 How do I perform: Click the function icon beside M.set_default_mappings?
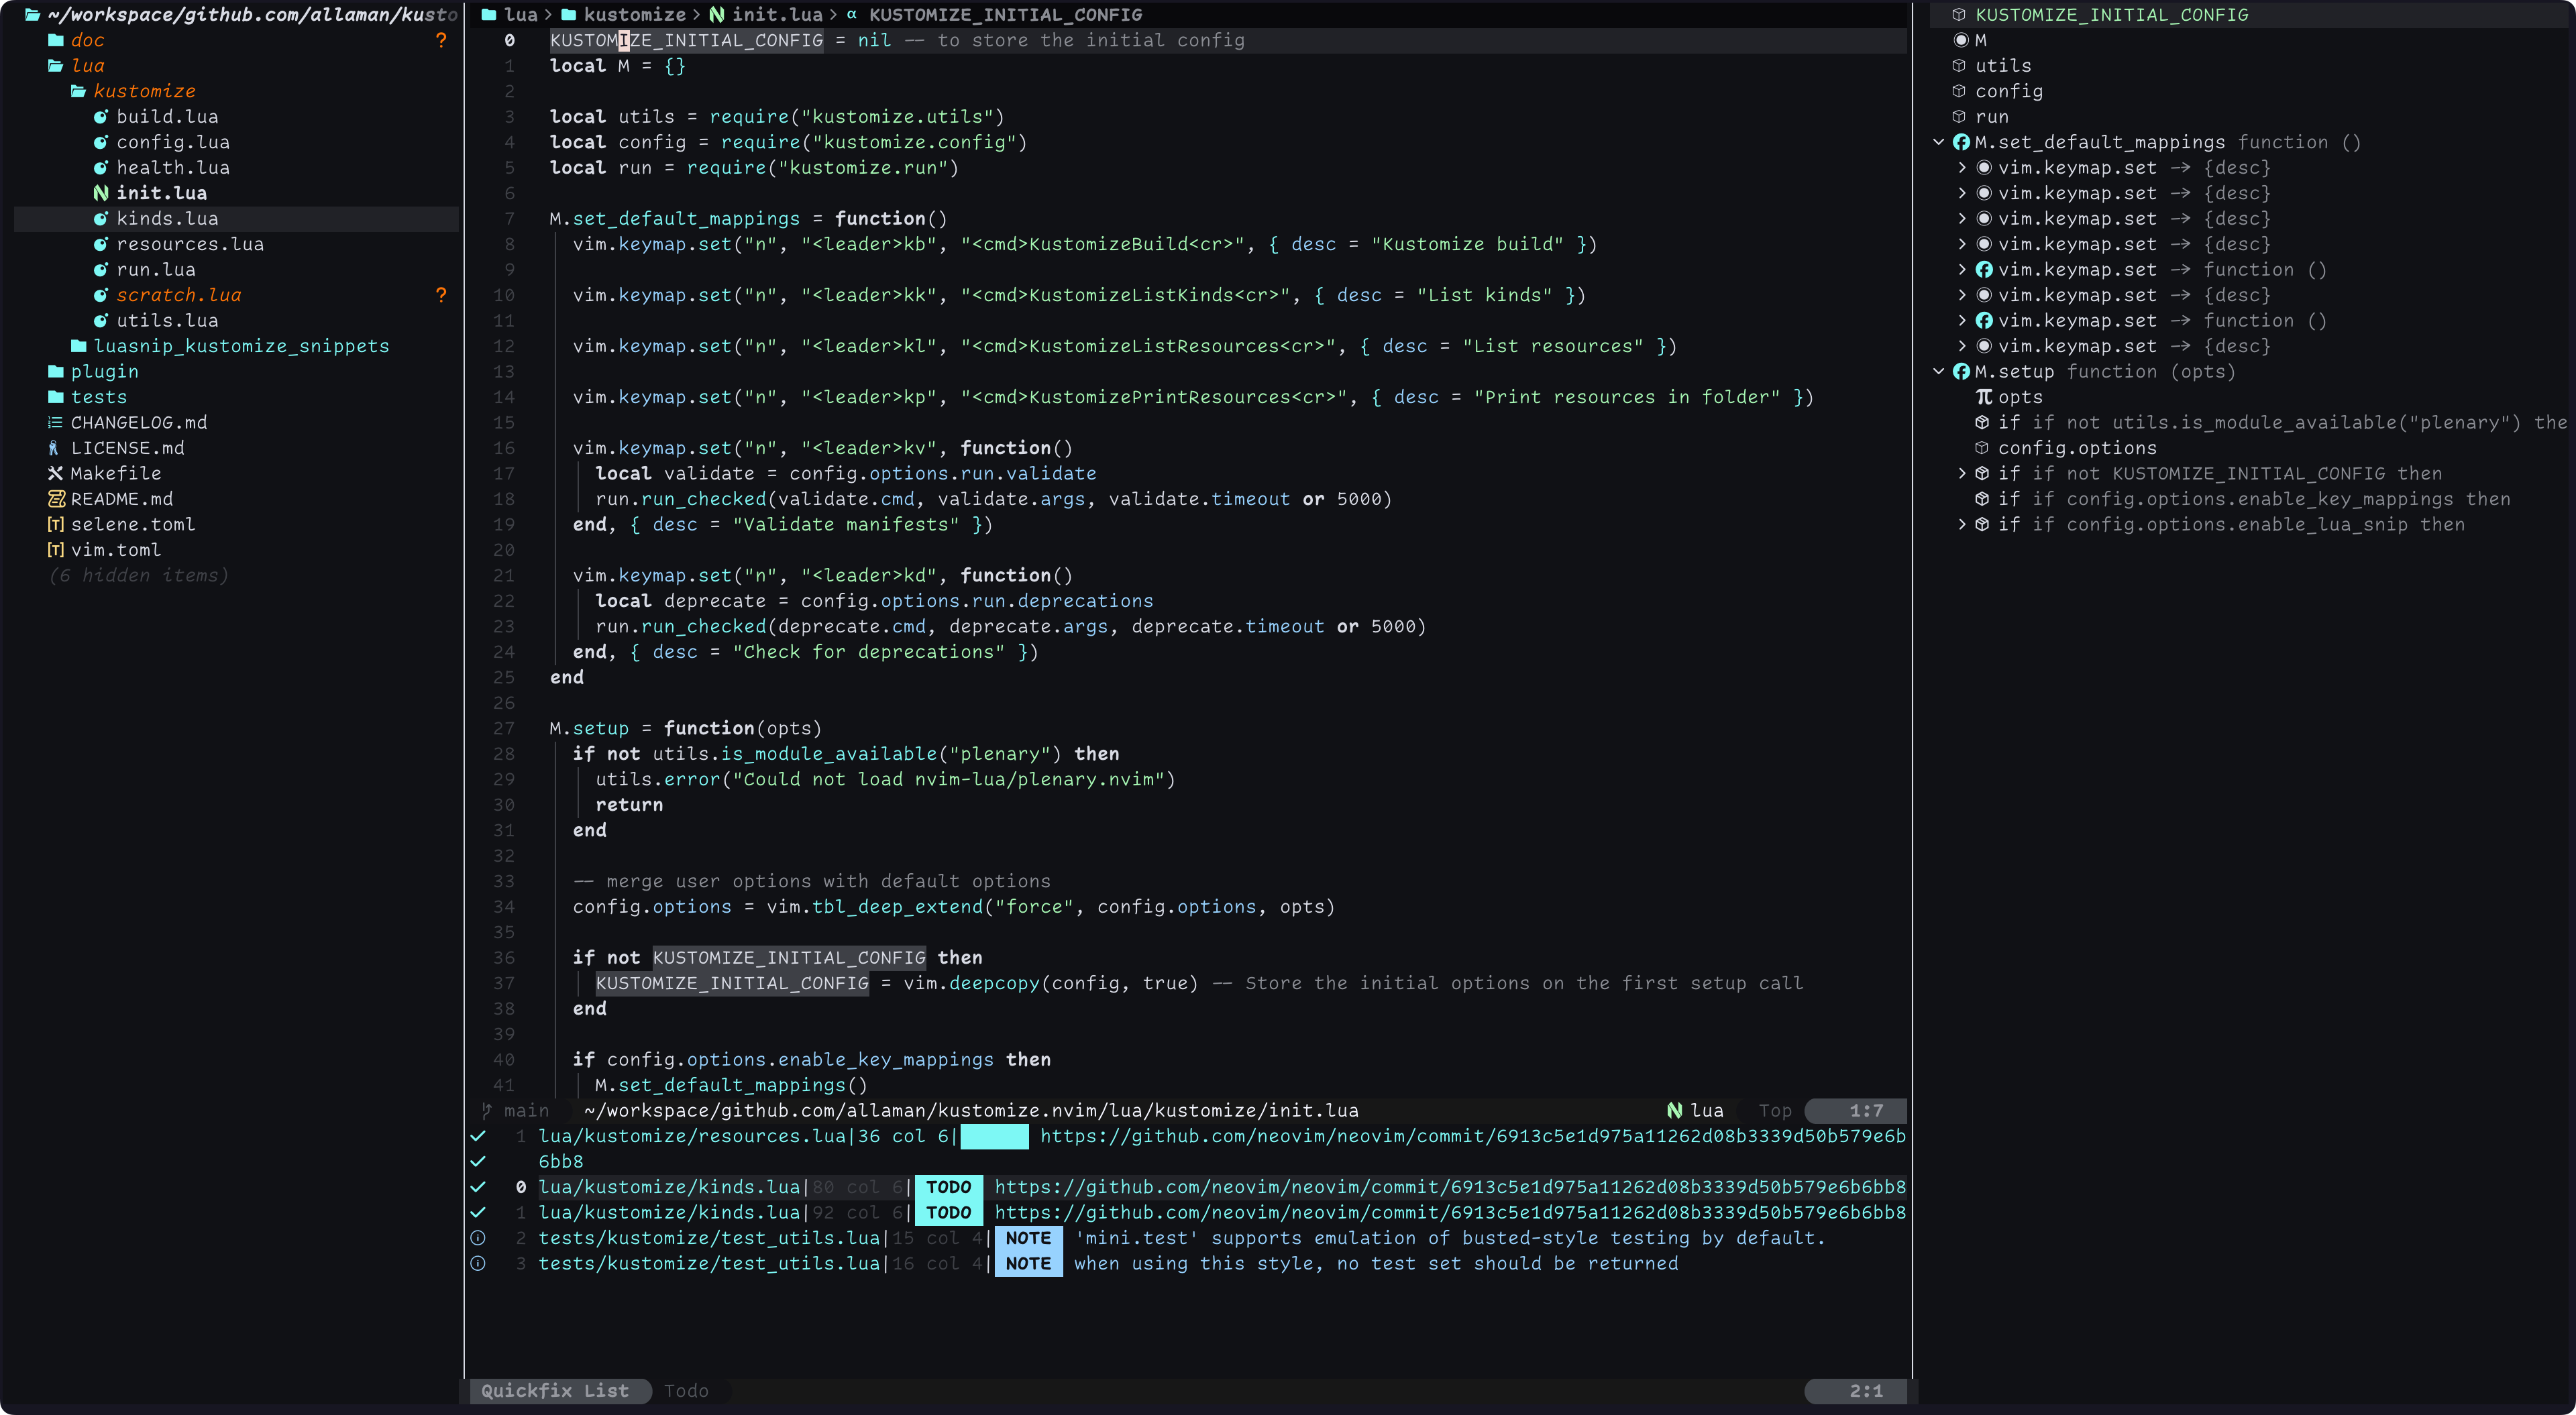[x=1961, y=142]
